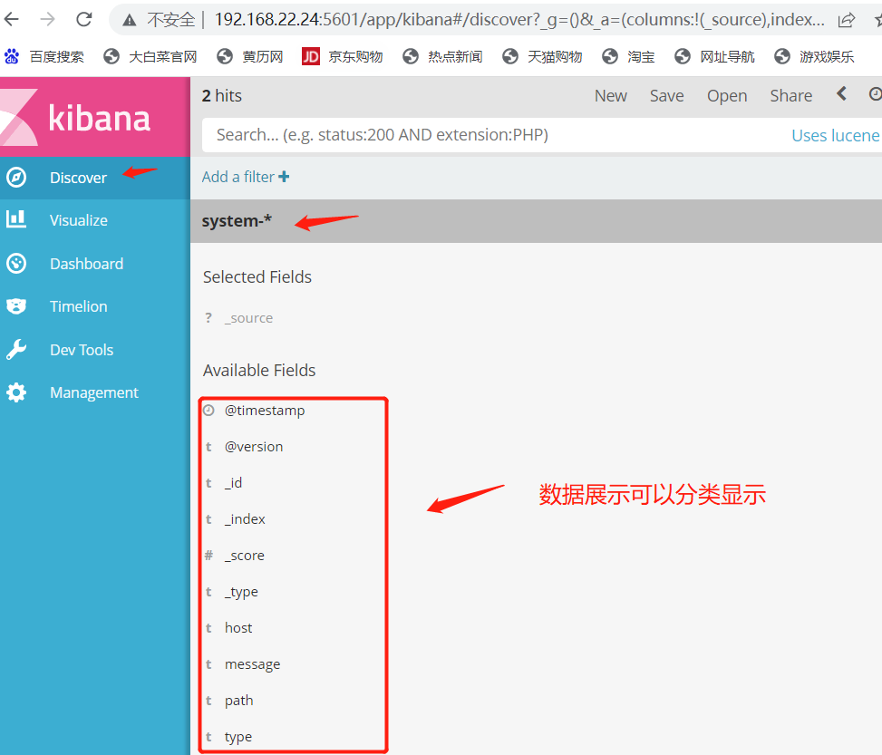Click New in the top menu
The height and width of the screenshot is (755, 882).
tap(611, 96)
